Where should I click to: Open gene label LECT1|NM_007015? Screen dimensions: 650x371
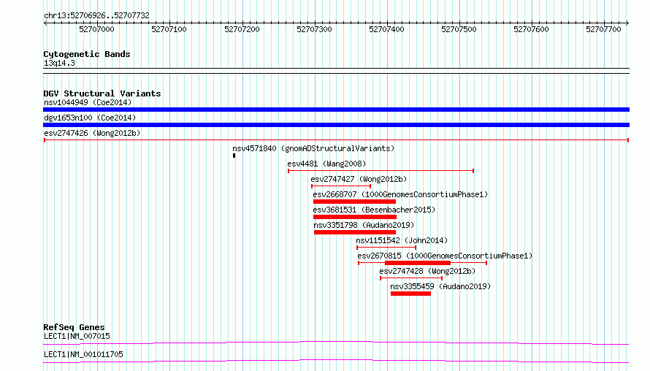pyautogui.click(x=77, y=336)
